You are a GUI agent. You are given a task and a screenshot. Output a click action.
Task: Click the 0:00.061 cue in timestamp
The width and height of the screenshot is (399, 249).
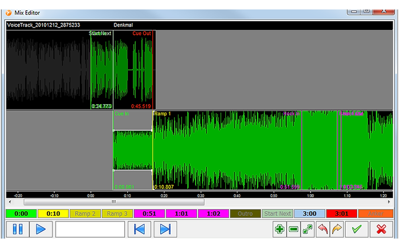(124, 187)
